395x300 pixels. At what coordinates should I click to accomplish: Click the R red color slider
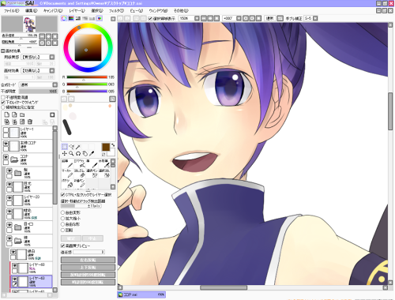point(87,77)
